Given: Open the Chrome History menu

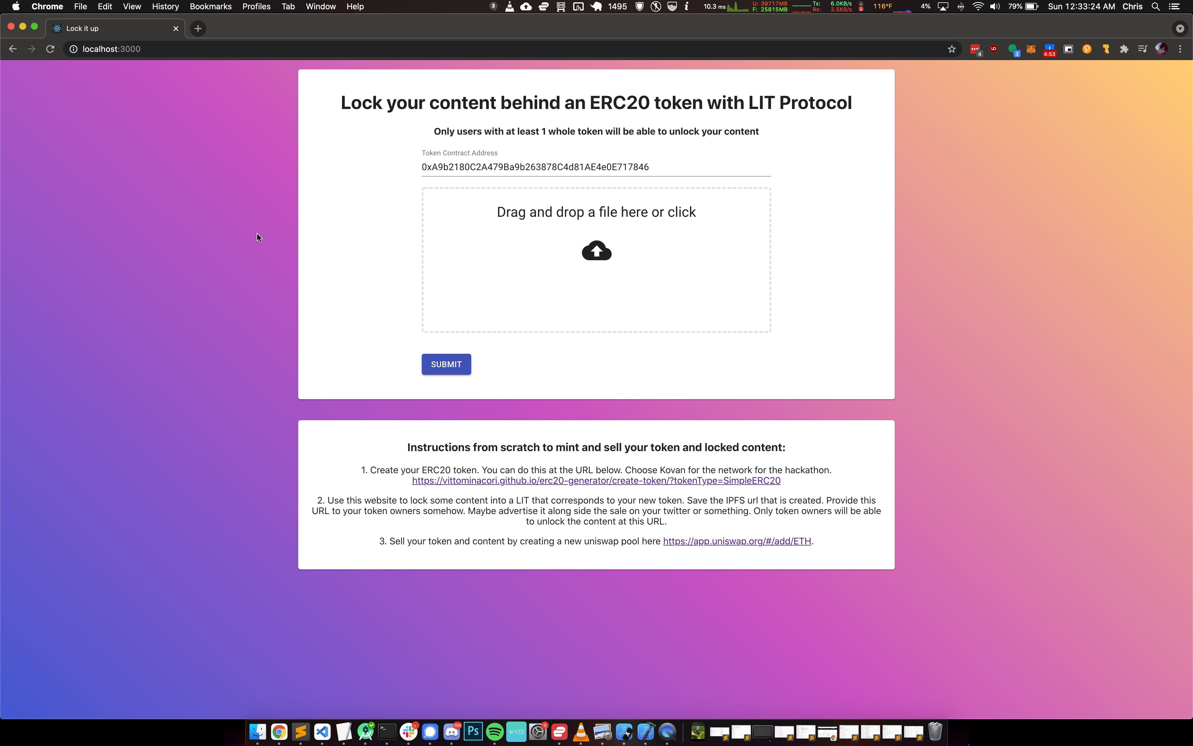Looking at the screenshot, I should [x=165, y=6].
